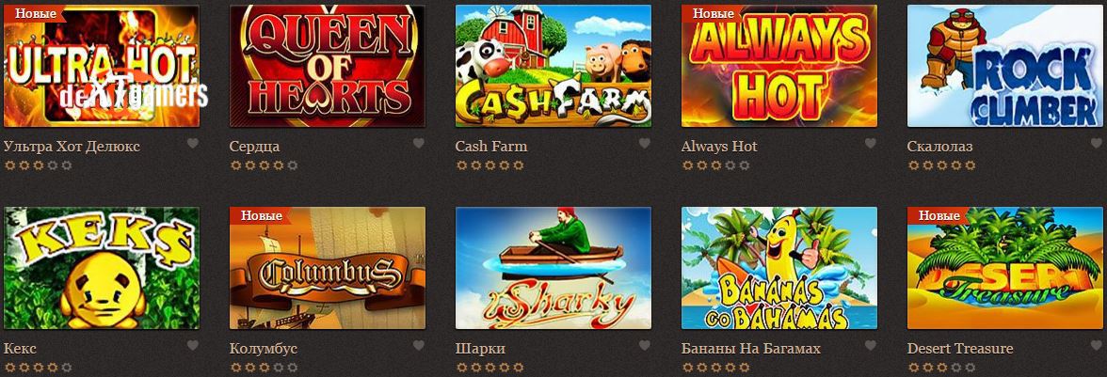Open Queen of Hearts game thumbnail

[328, 66]
